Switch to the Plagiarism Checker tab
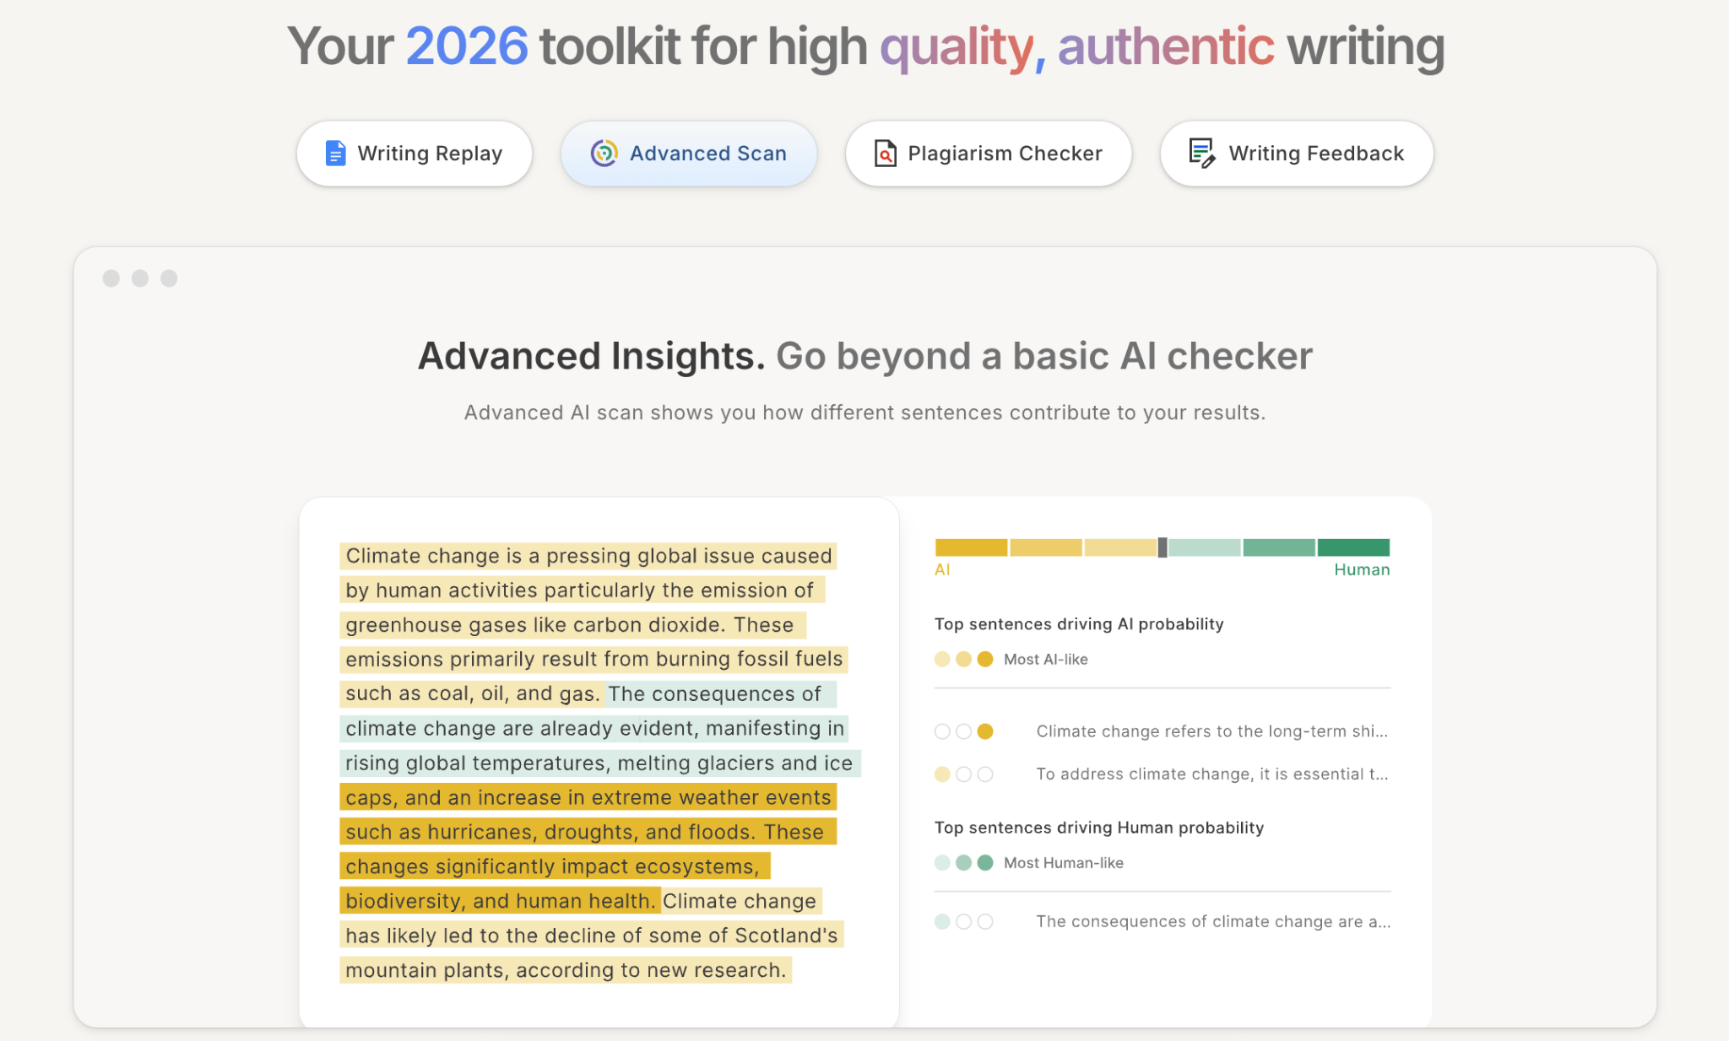The image size is (1729, 1041). [988, 153]
